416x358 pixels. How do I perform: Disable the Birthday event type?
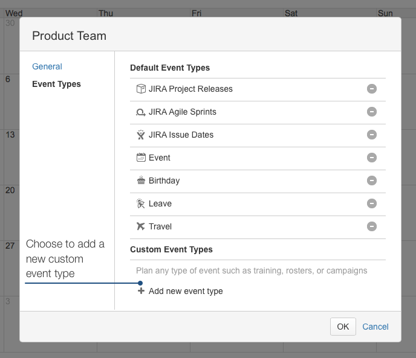(372, 181)
